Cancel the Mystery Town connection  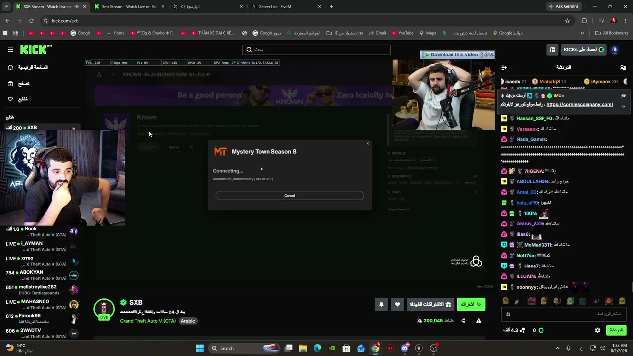(290, 196)
